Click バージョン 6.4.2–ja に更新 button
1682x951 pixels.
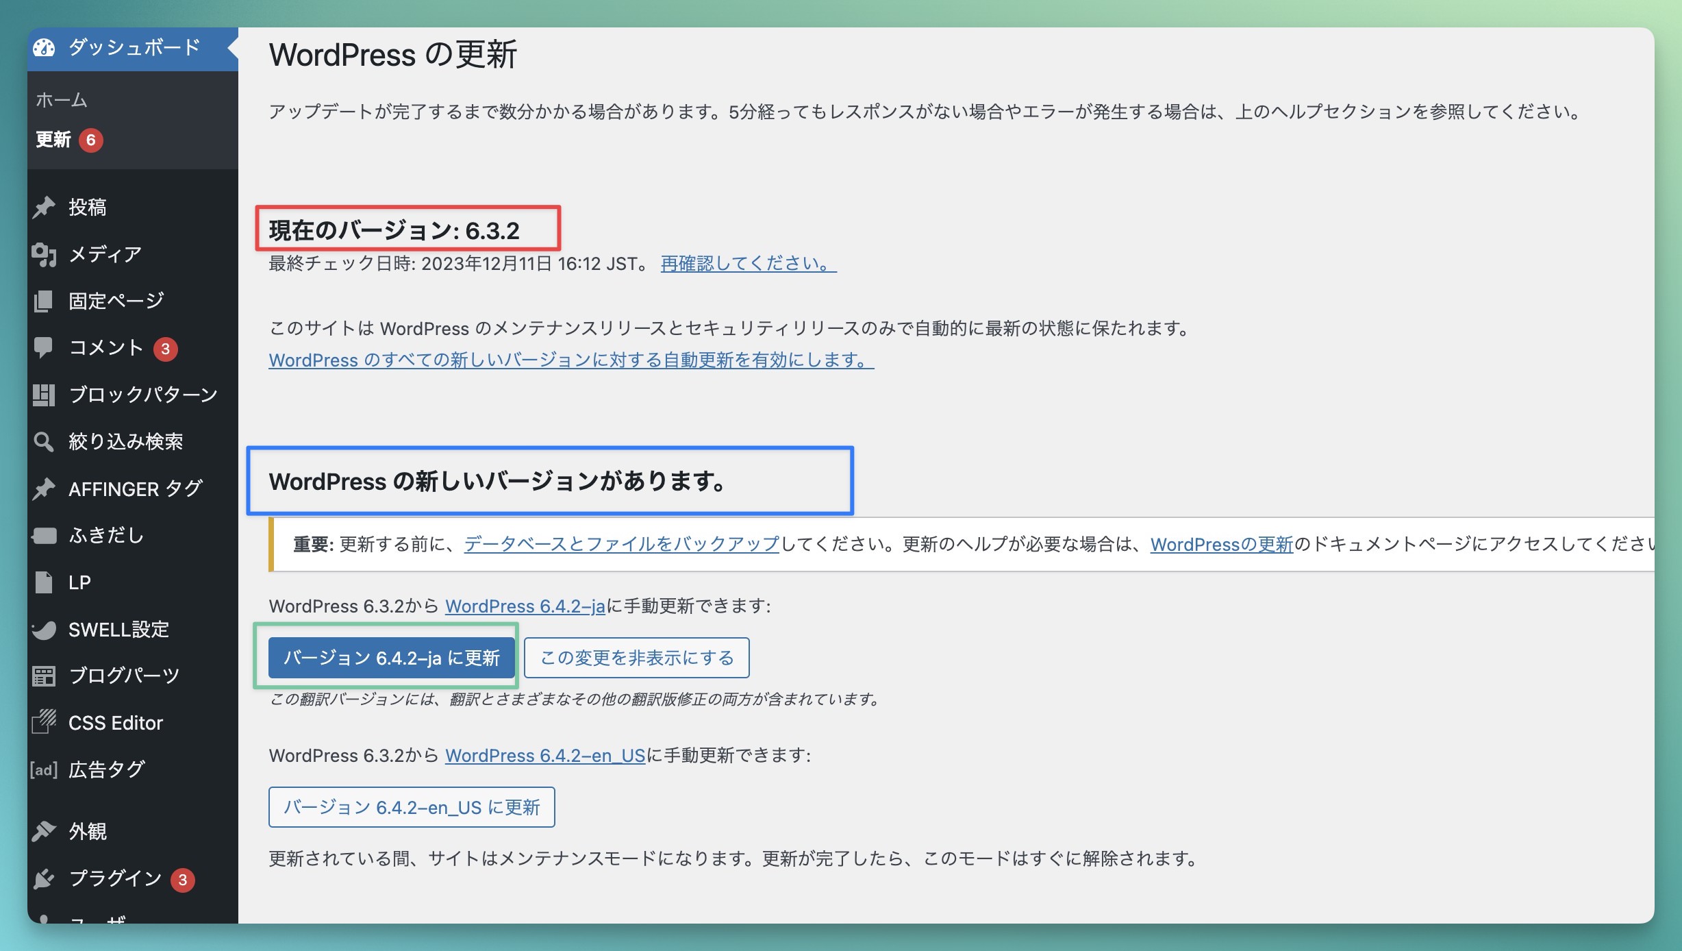pyautogui.click(x=392, y=658)
